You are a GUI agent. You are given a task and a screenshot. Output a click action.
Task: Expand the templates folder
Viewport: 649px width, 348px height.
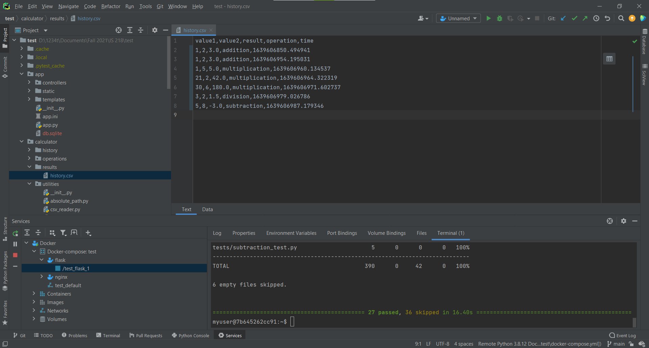[x=29, y=99]
